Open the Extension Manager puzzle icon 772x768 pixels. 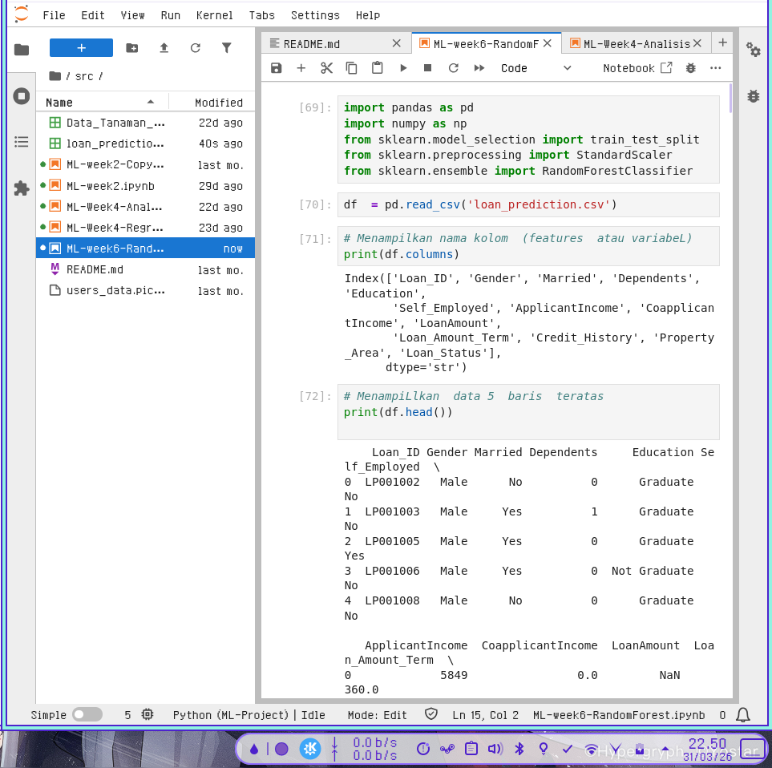22,188
